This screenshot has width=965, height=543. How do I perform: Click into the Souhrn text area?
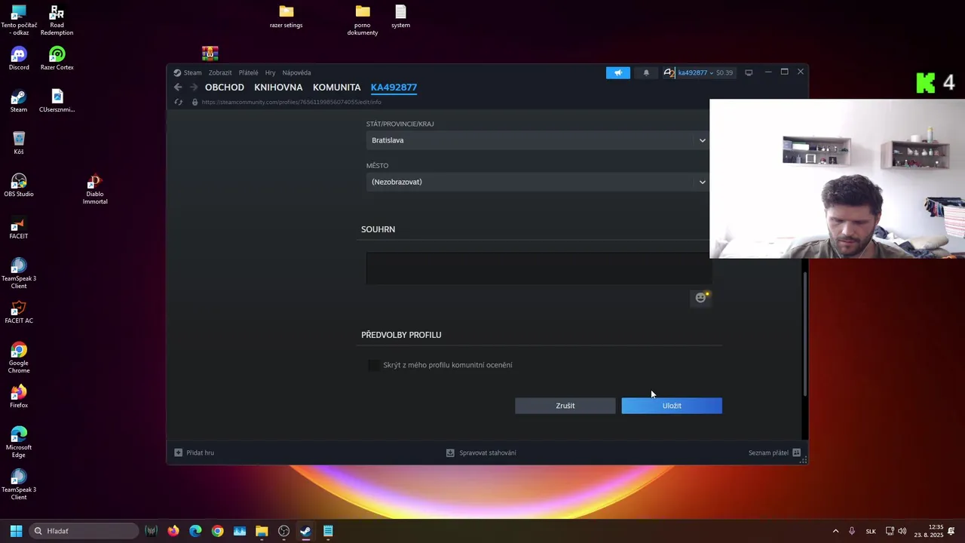[x=538, y=268]
